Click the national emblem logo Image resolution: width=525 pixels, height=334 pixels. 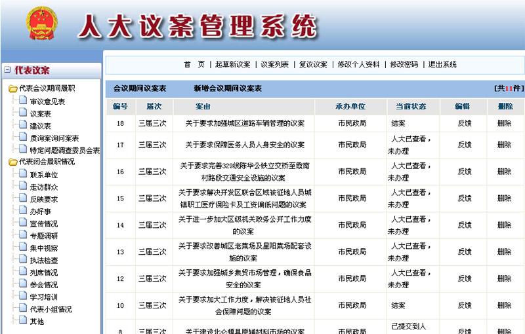[43, 26]
